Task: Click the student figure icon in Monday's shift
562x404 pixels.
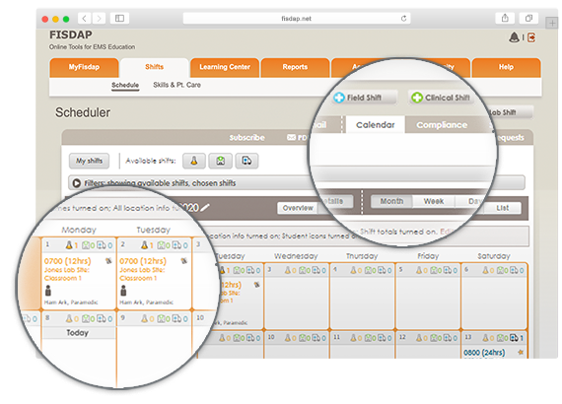Action: point(48,291)
